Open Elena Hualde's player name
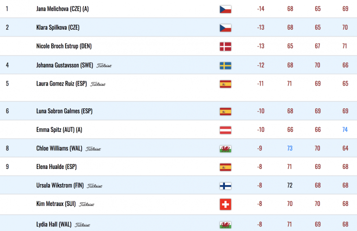Image resolution: width=357 pixels, height=231 pixels. coord(57,167)
